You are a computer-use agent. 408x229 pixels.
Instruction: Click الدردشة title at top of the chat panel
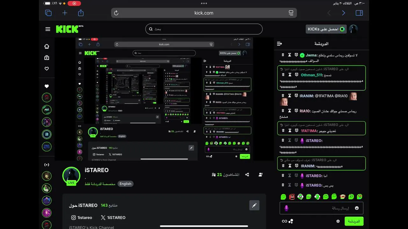point(321,44)
